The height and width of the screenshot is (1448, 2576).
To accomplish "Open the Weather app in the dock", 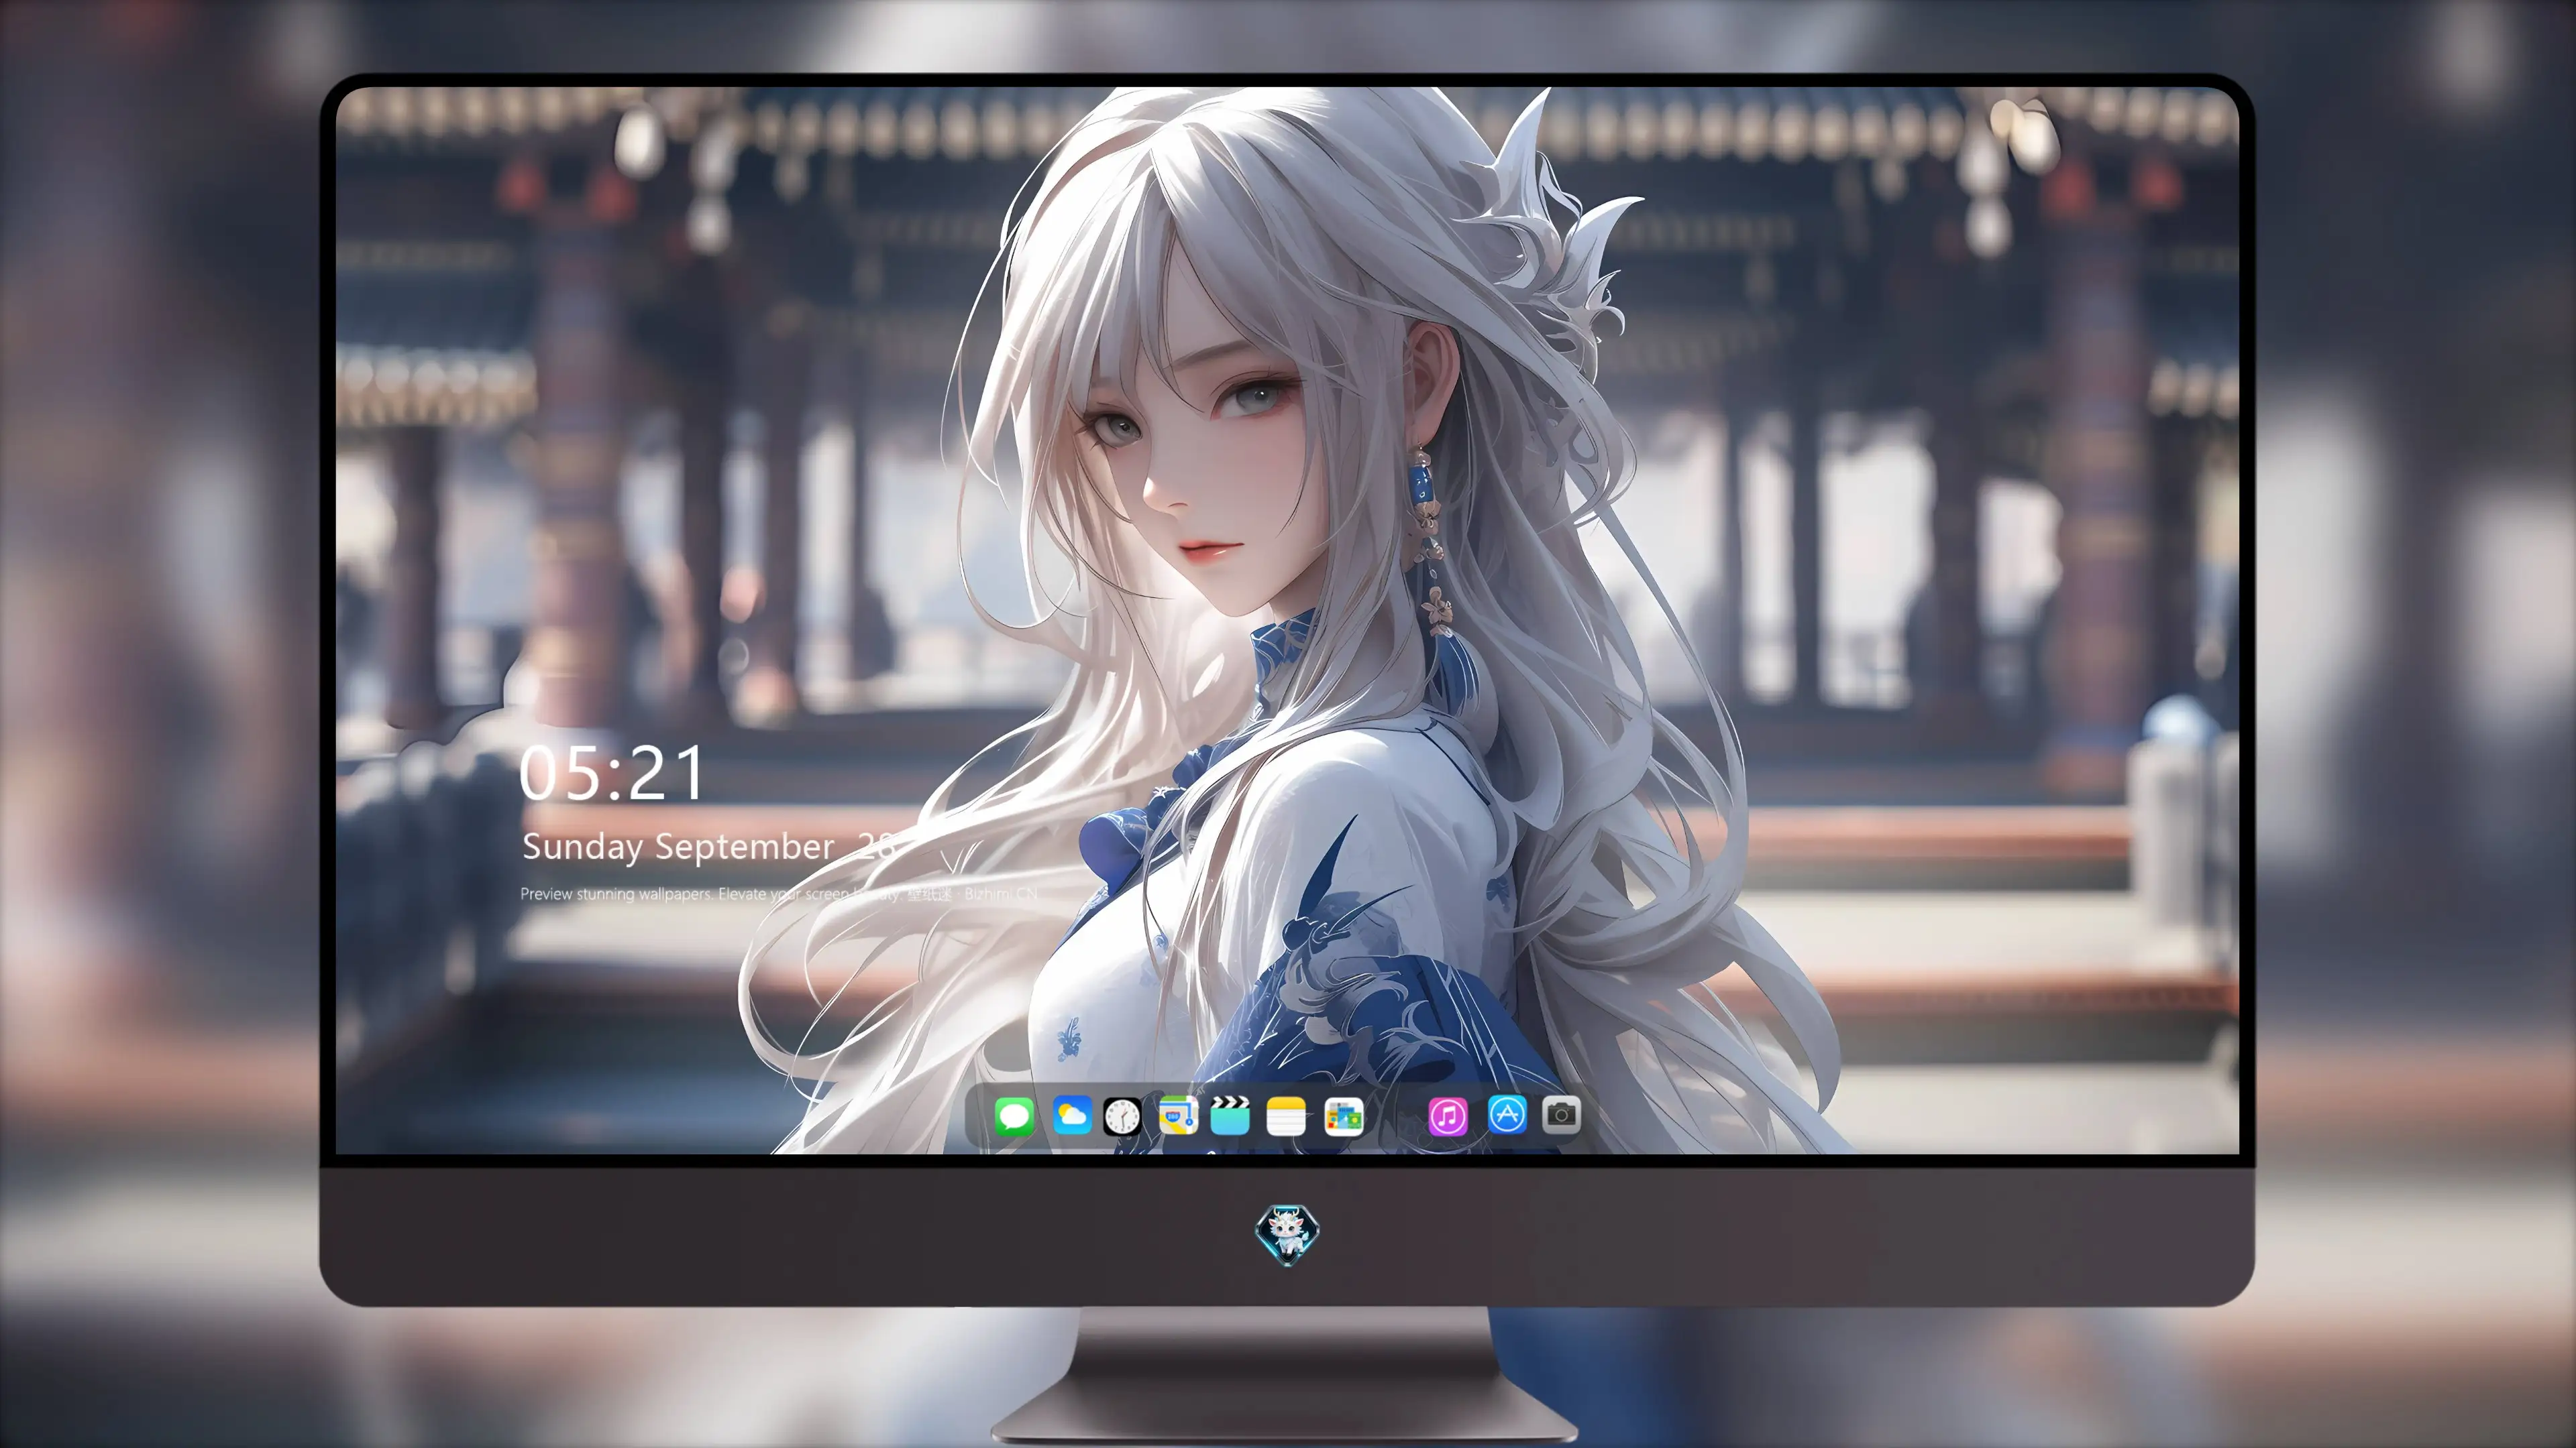I will pos(1071,1115).
